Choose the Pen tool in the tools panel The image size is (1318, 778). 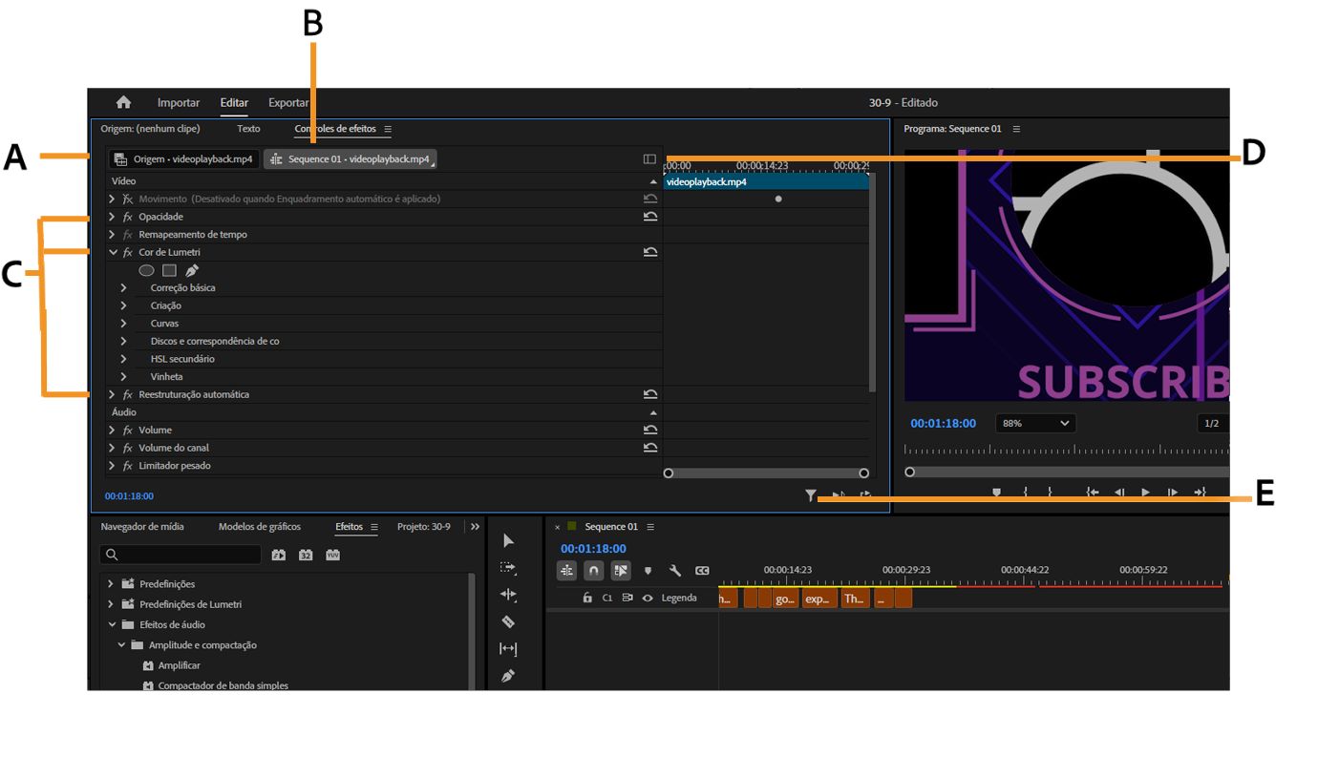tap(508, 676)
